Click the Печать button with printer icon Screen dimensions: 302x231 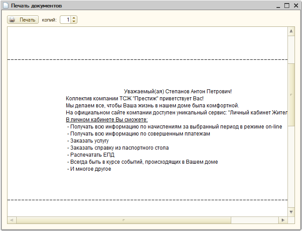point(23,20)
